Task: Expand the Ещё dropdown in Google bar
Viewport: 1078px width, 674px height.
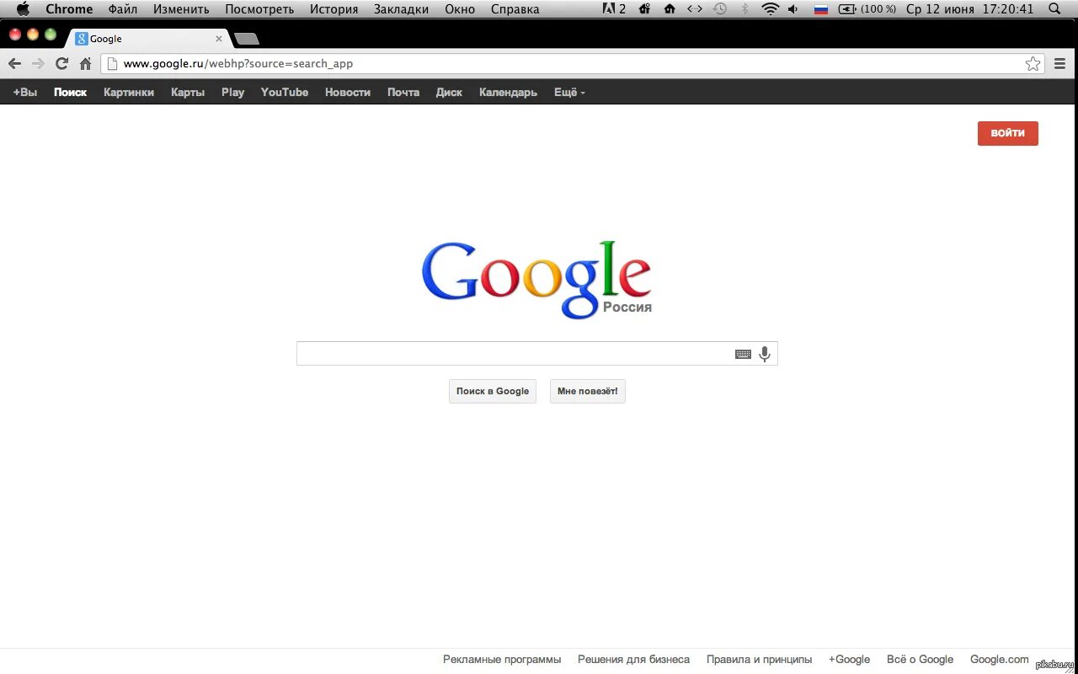Action: (569, 93)
